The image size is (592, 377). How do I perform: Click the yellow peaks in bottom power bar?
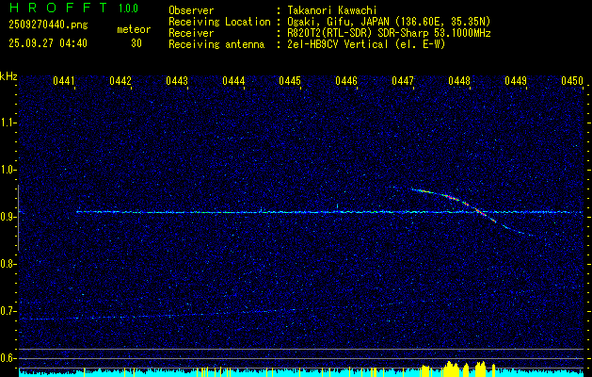point(454,368)
